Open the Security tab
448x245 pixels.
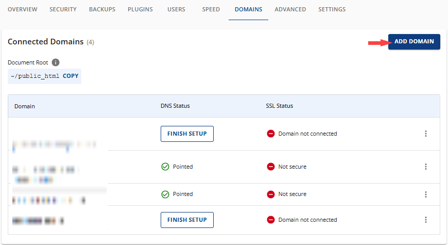[63, 9]
